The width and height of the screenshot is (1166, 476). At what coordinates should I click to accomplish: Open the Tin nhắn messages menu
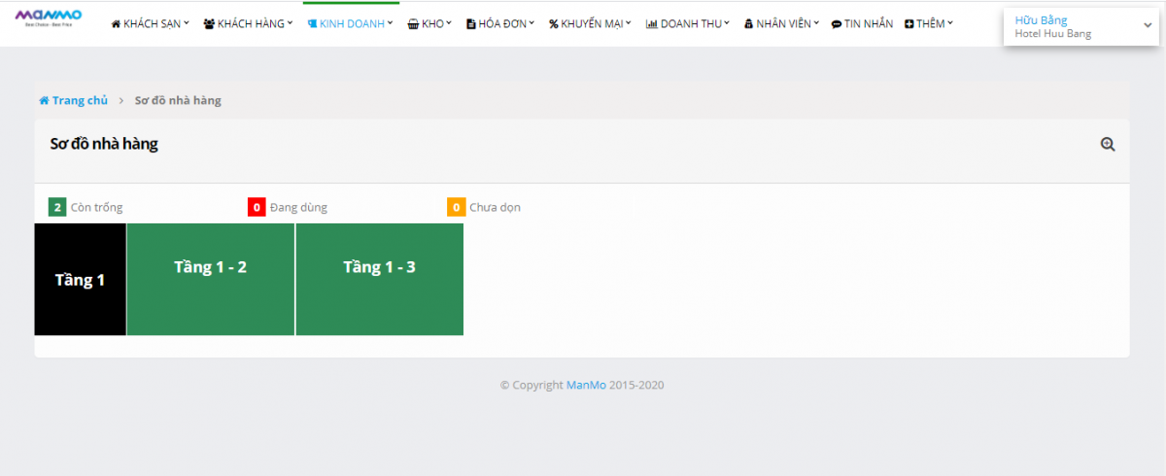(862, 23)
